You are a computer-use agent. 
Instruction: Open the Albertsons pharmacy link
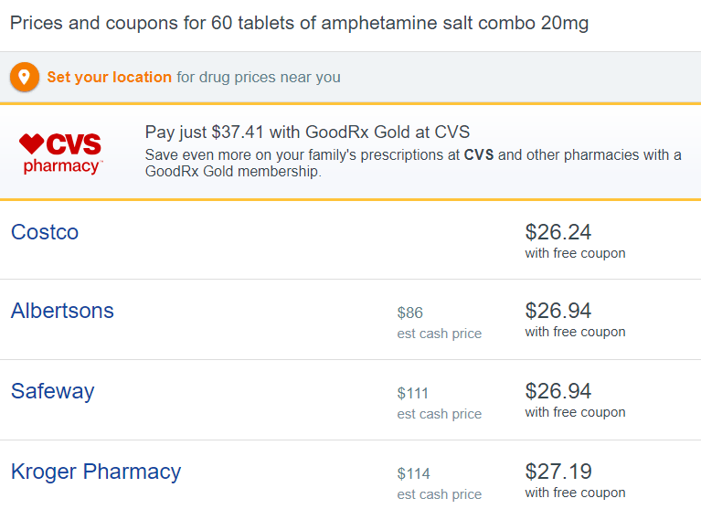[62, 311]
